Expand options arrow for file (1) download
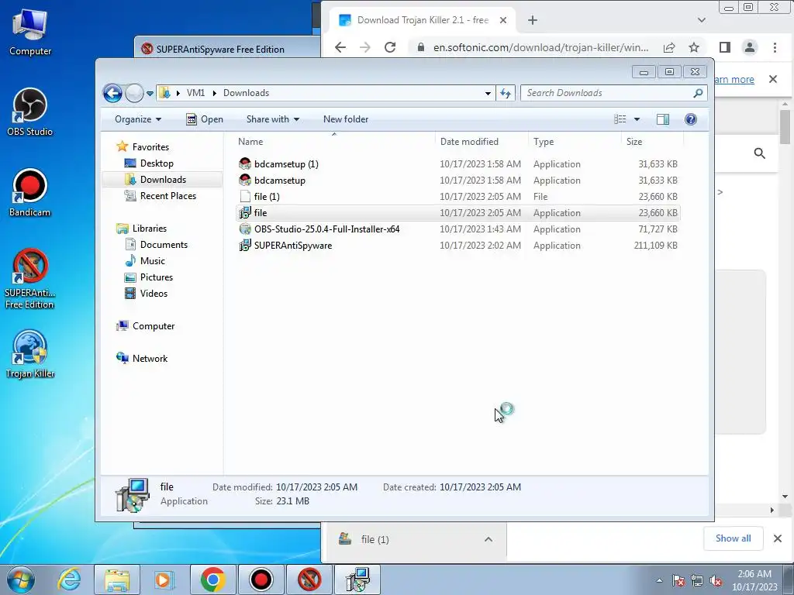The image size is (794, 595). (x=488, y=539)
